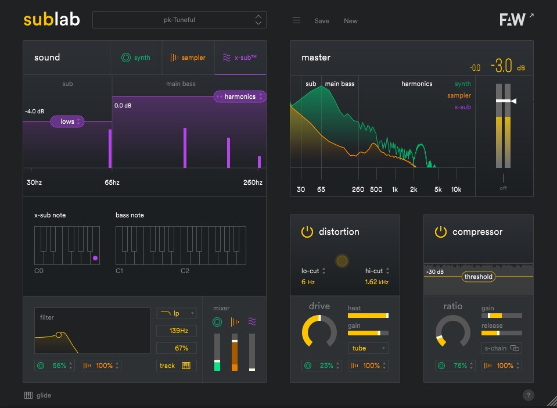Click the 139Hz filter frequency field

pyautogui.click(x=177, y=331)
